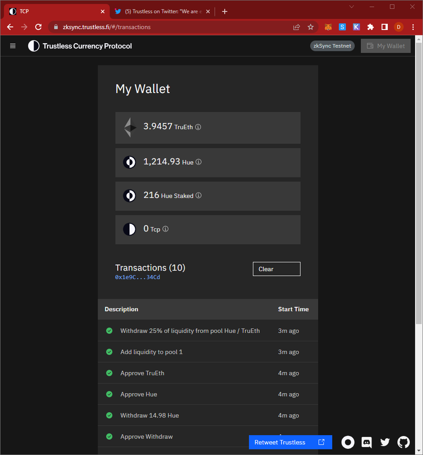
Task: Click the info icon next to Hue balance
Action: click(199, 162)
